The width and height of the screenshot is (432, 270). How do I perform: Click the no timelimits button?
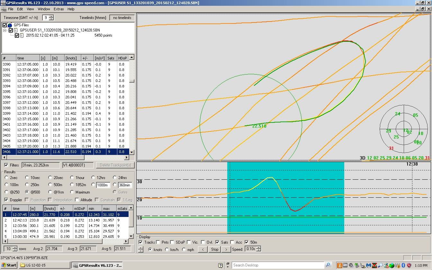tap(122, 18)
